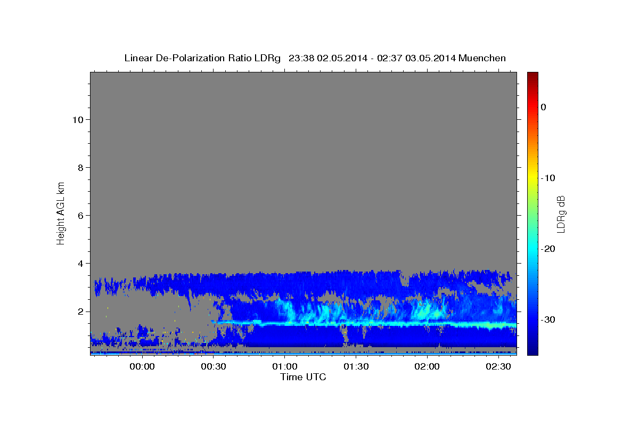The image size is (639, 426).
Task: Click the height label 10 on y-axis
Action: (x=77, y=119)
